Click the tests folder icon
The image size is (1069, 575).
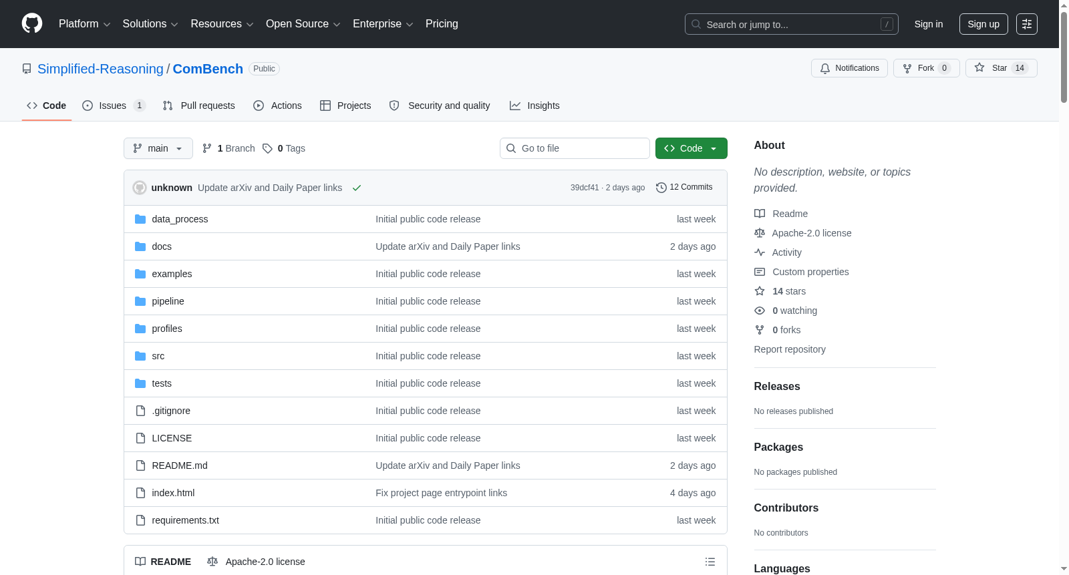tap(140, 383)
